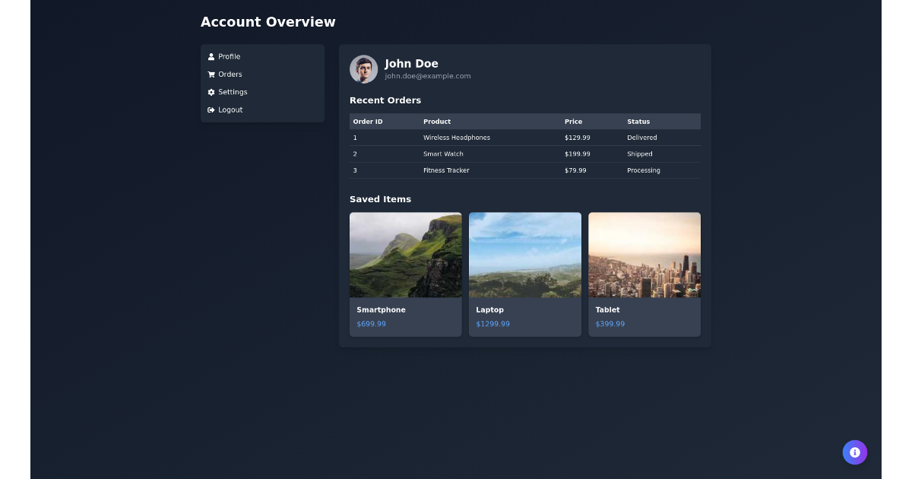This screenshot has width=912, height=479.
Task: Click the $399.99 Tablet price link
Action: click(610, 323)
